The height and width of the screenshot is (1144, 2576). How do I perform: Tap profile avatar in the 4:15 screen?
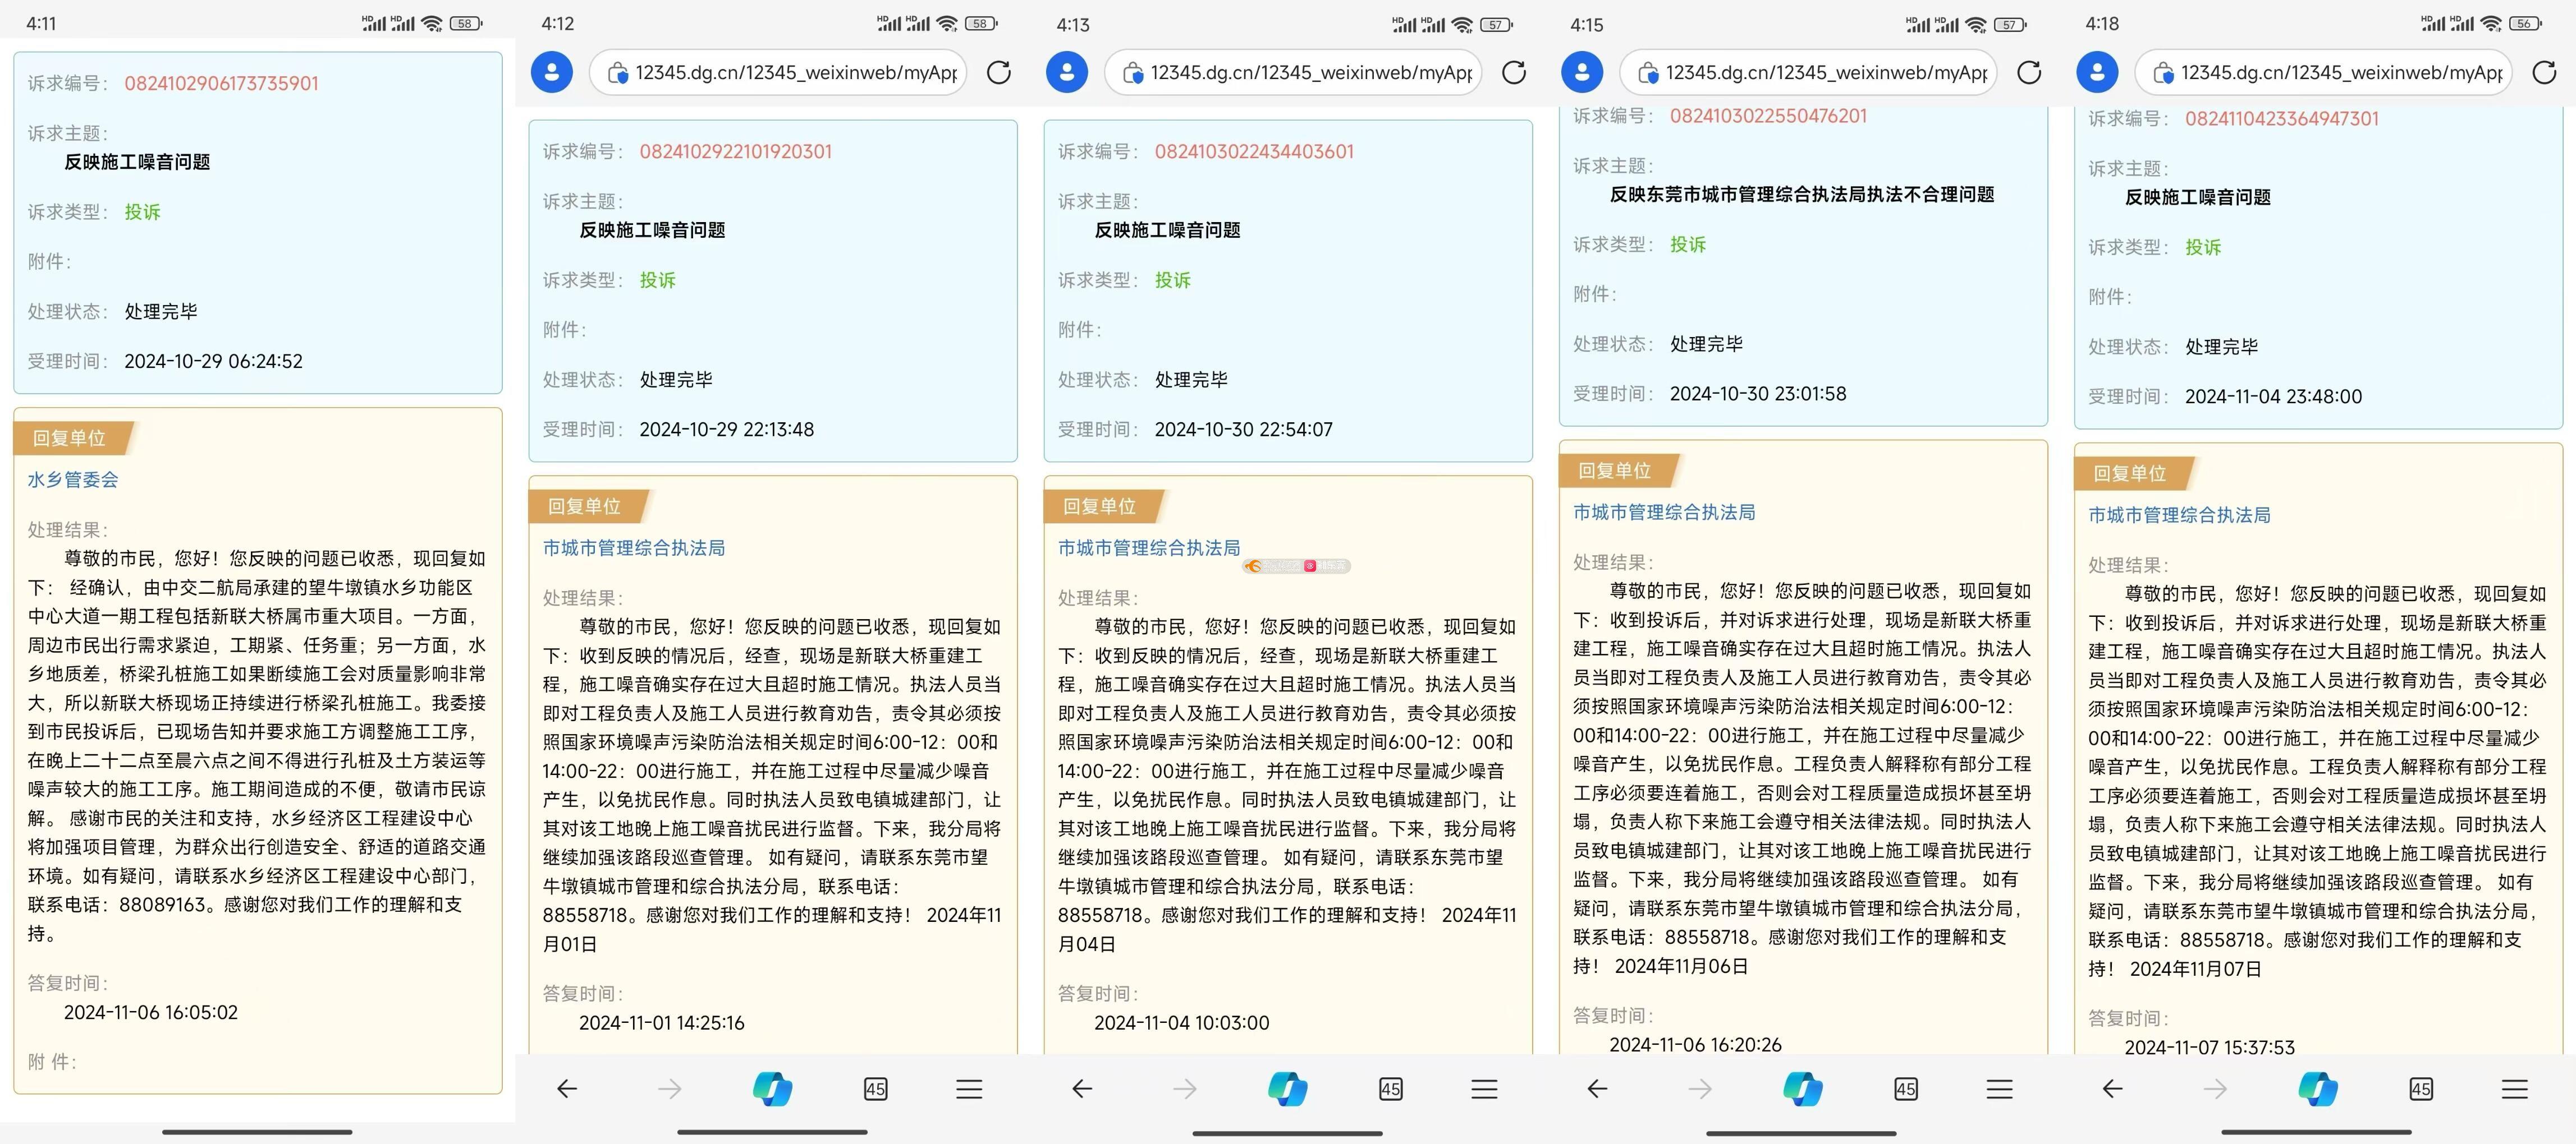click(1582, 72)
